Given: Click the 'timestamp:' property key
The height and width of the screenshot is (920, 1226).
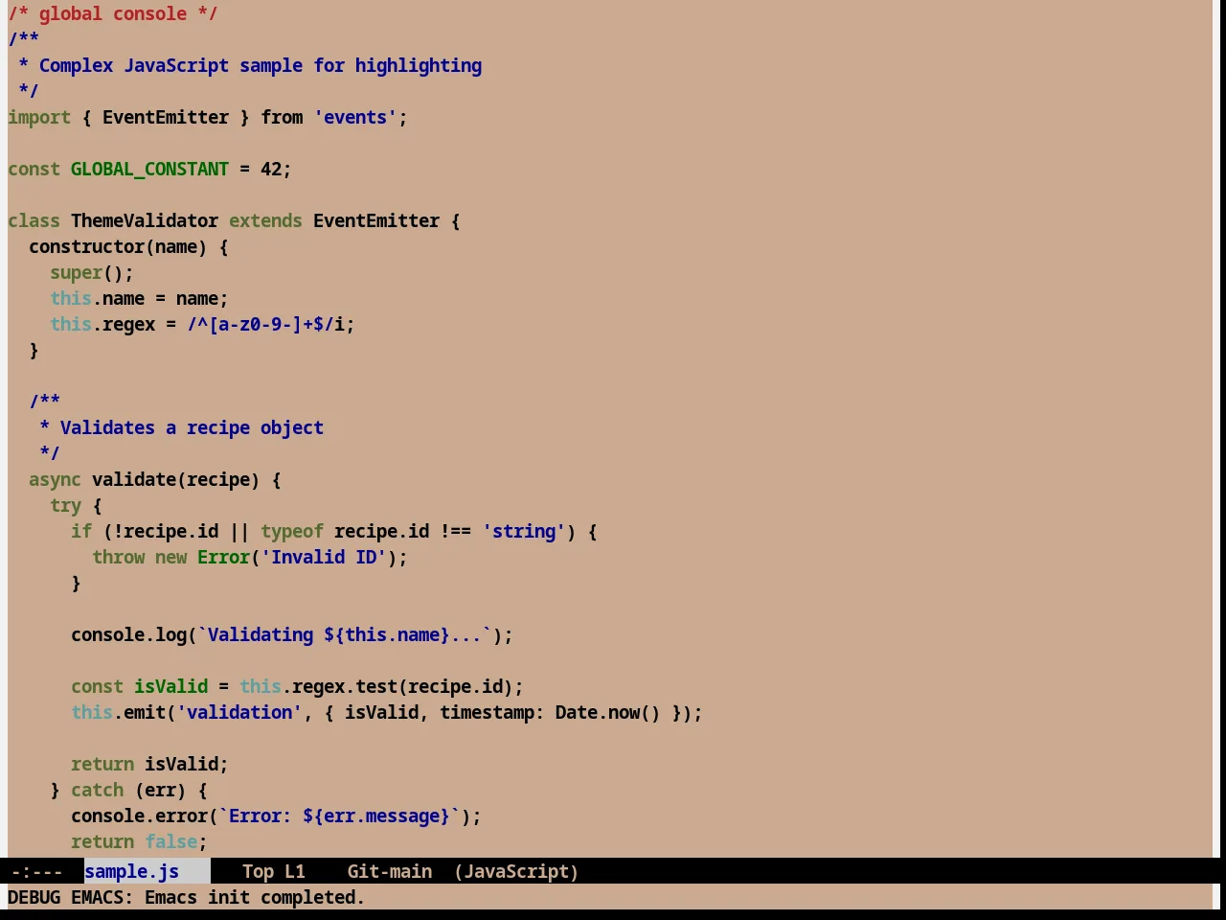Looking at the screenshot, I should 492,712.
